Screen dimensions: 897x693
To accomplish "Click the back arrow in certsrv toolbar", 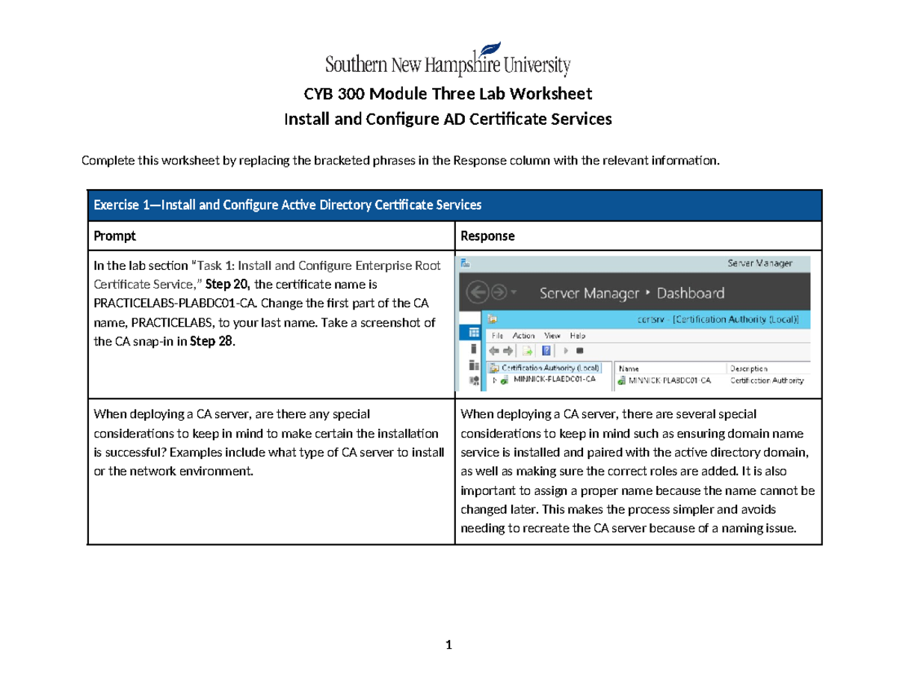I will click(494, 351).
